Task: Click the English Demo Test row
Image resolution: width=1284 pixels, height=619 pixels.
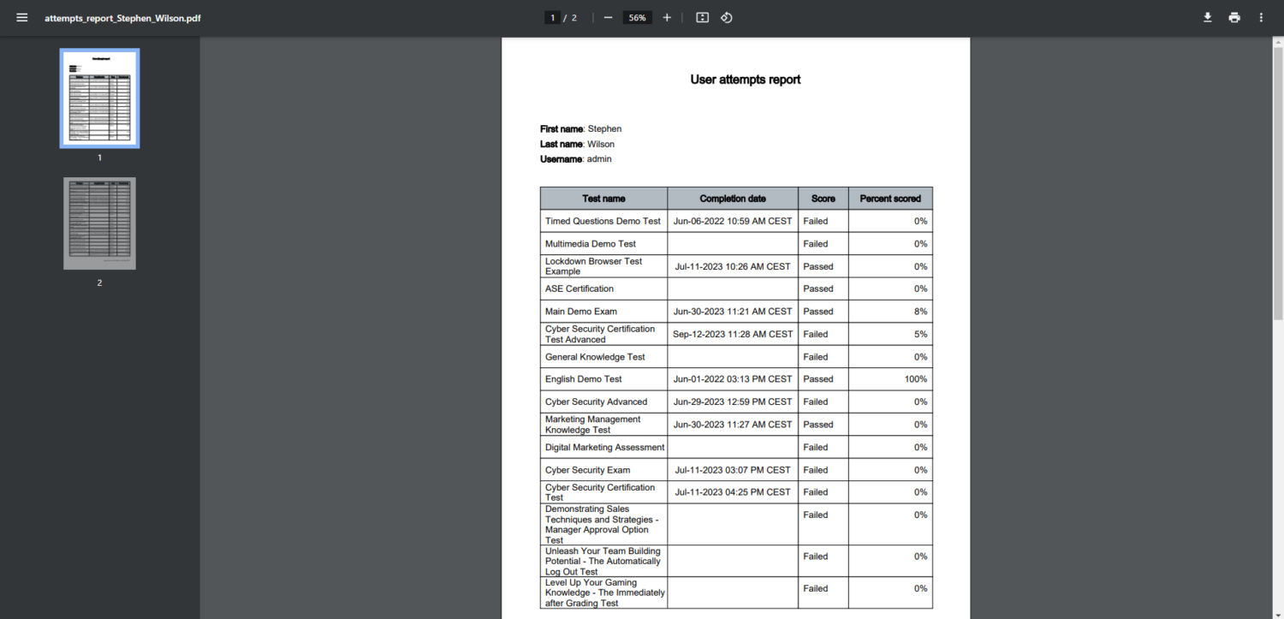Action: (584, 379)
